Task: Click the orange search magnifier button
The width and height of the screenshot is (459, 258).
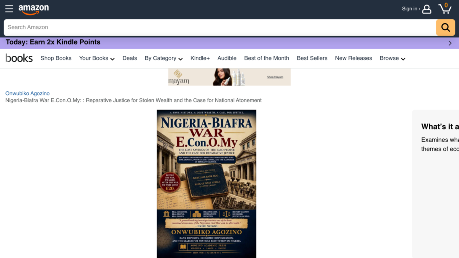Action: [x=446, y=28]
